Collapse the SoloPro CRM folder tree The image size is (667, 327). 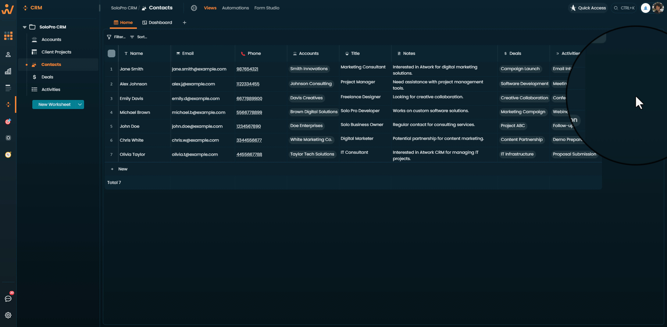point(25,27)
